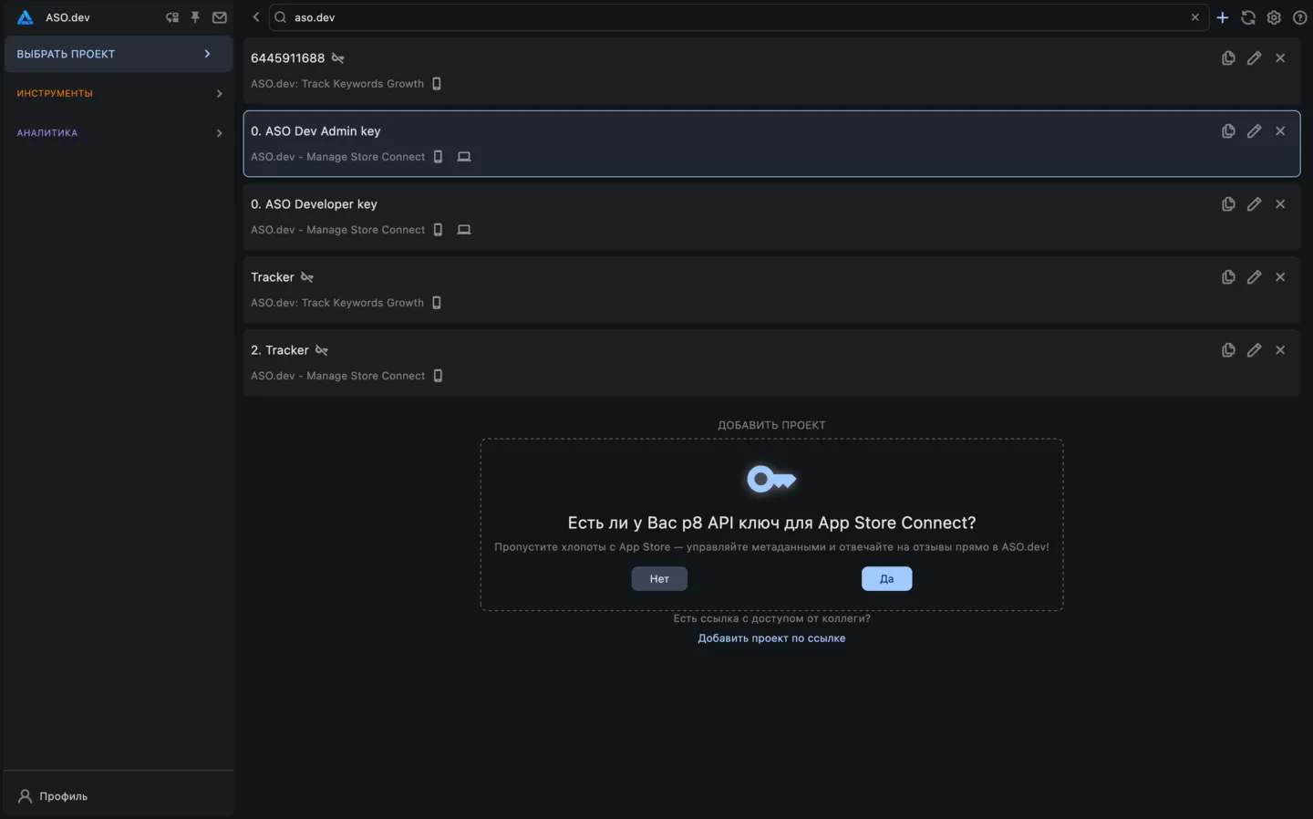Click the feedback icon beside ASO.dev title

click(171, 17)
